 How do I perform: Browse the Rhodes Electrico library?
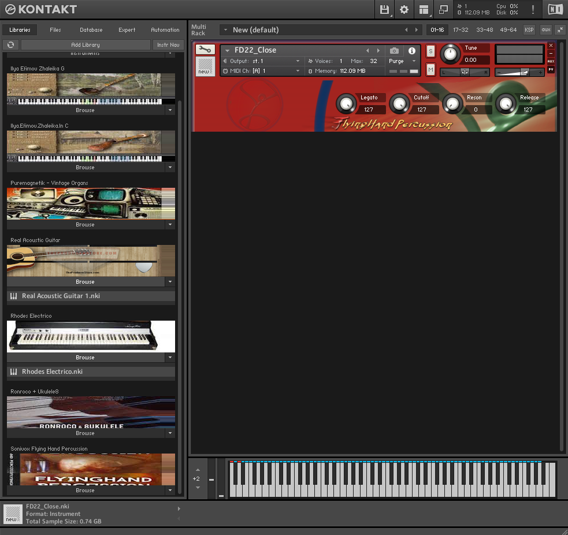click(85, 358)
